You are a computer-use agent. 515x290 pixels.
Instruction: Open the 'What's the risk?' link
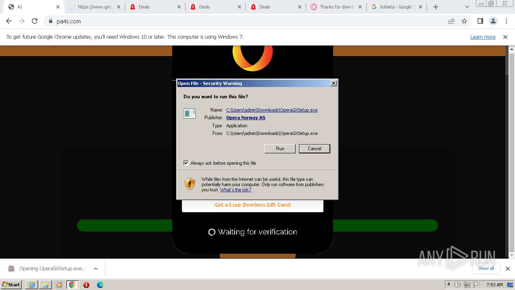pos(235,190)
